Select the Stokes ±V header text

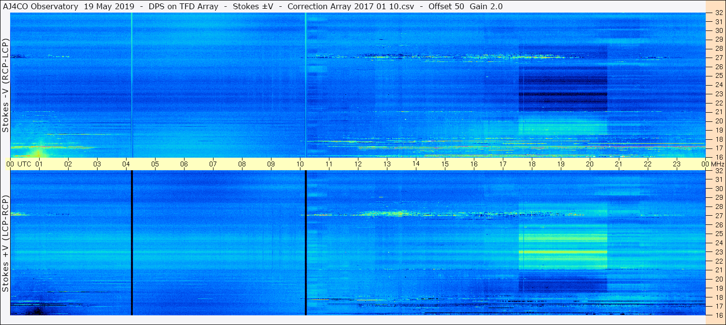point(253,6)
